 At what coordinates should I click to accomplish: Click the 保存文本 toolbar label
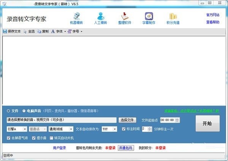click(x=14, y=32)
